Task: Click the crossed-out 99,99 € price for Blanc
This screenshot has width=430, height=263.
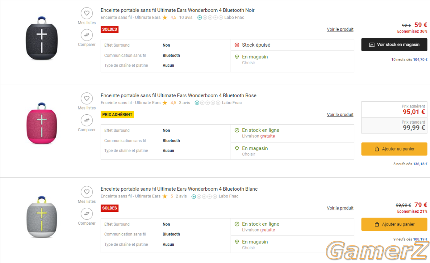Action: (x=403, y=205)
